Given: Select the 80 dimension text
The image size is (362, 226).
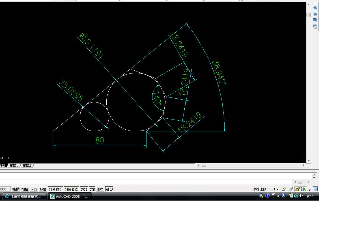Looking at the screenshot, I should tap(100, 140).
